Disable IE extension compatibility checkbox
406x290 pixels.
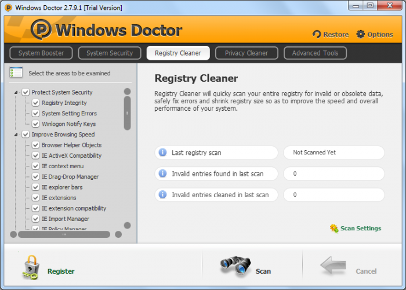tap(35, 208)
